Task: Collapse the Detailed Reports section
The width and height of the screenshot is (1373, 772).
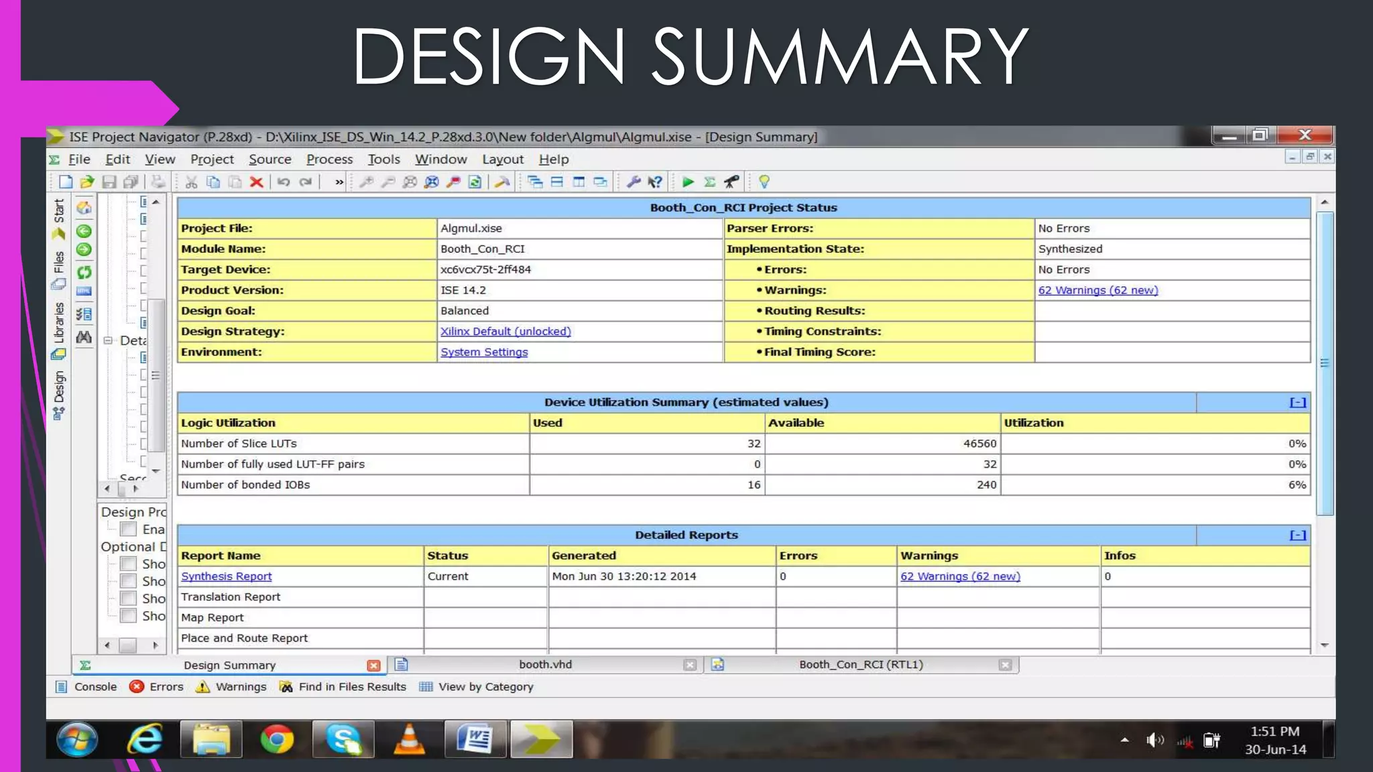Action: click(x=1298, y=535)
